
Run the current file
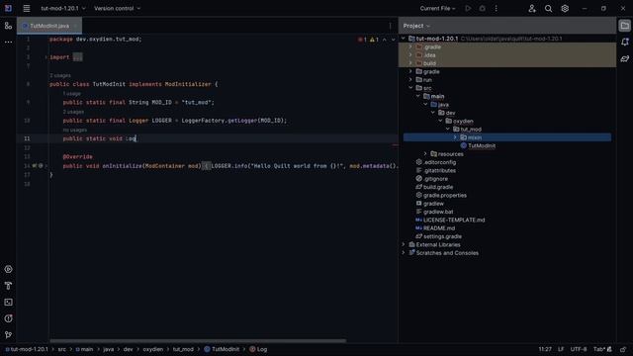coord(468,8)
